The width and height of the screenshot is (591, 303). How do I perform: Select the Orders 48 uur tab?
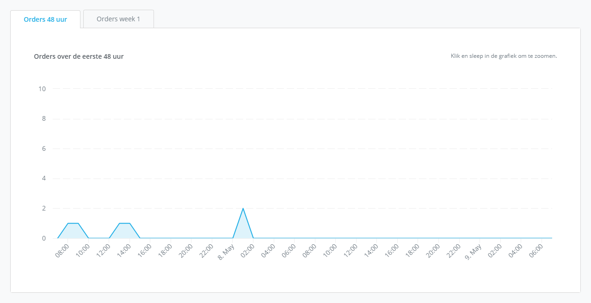pyautogui.click(x=45, y=19)
